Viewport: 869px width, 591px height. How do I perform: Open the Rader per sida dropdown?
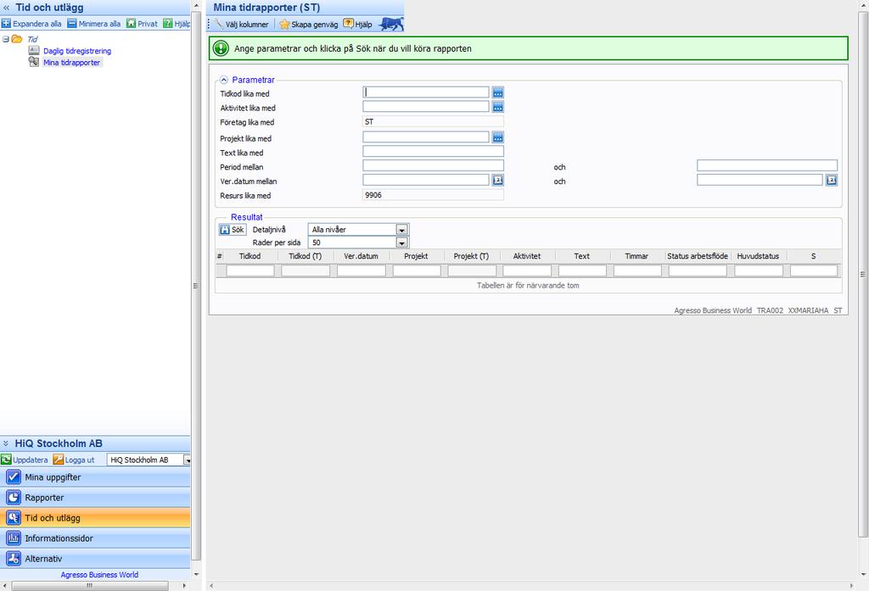pos(401,243)
